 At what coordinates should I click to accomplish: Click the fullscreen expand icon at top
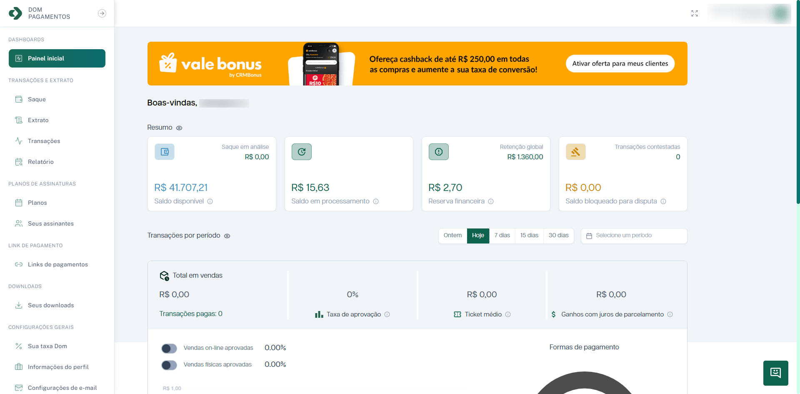coord(694,13)
